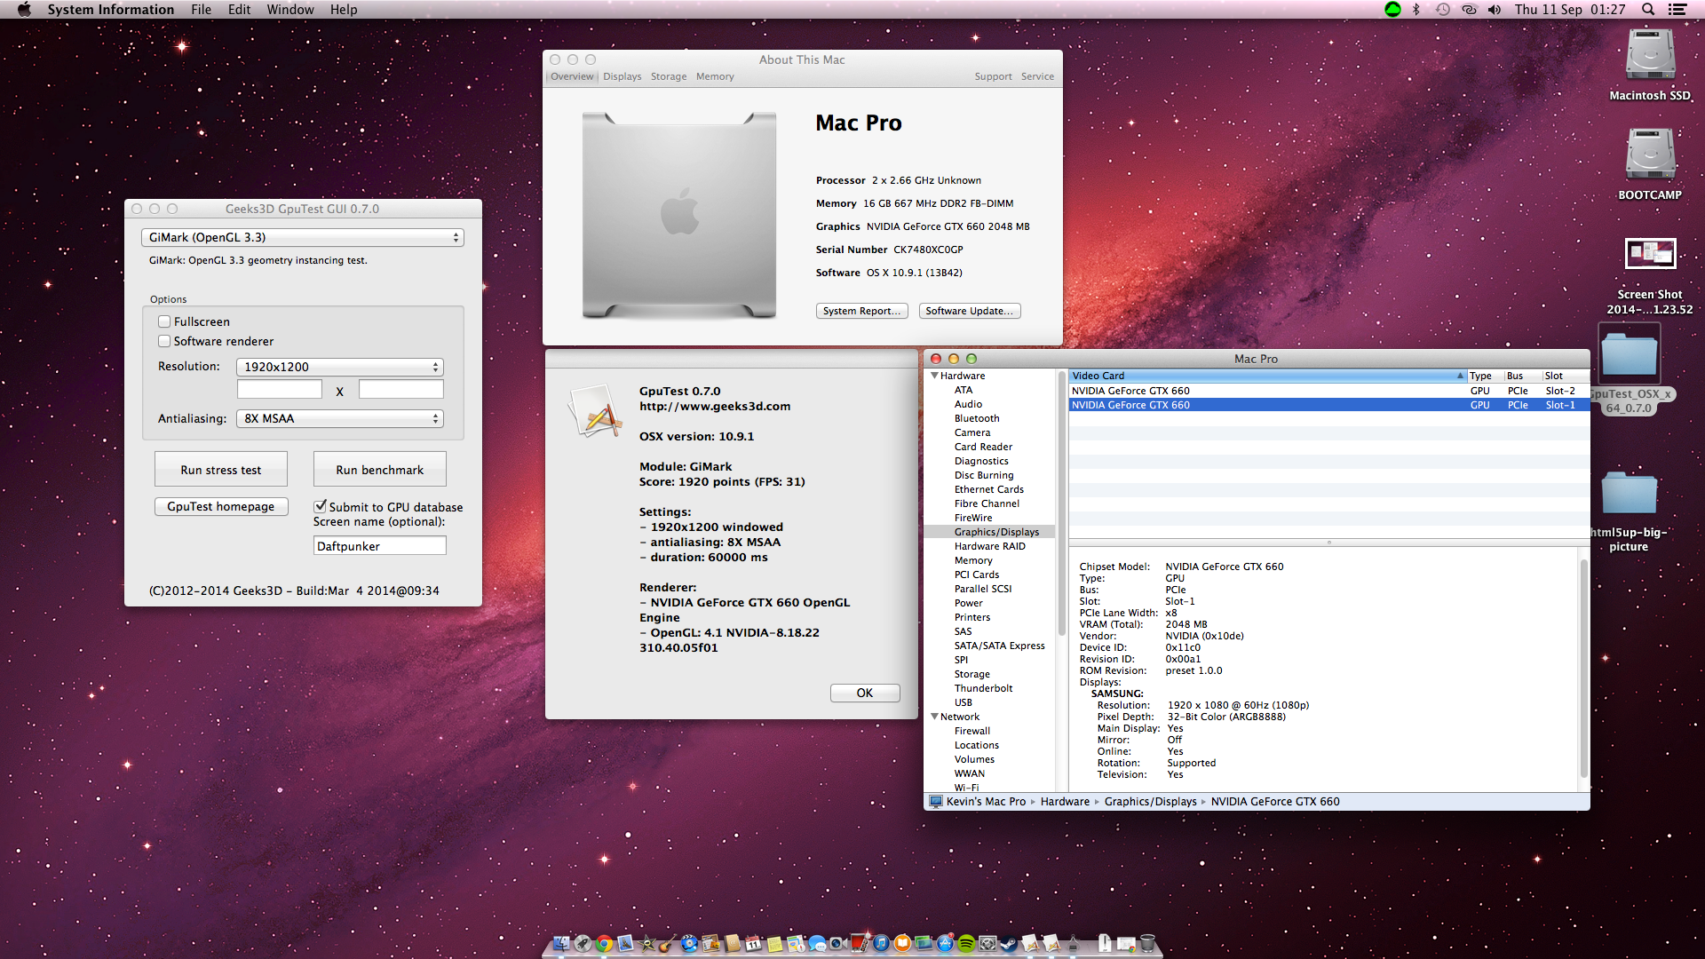The height and width of the screenshot is (959, 1705).
Task: Click Hardware in the bottom path bar
Action: [1065, 801]
